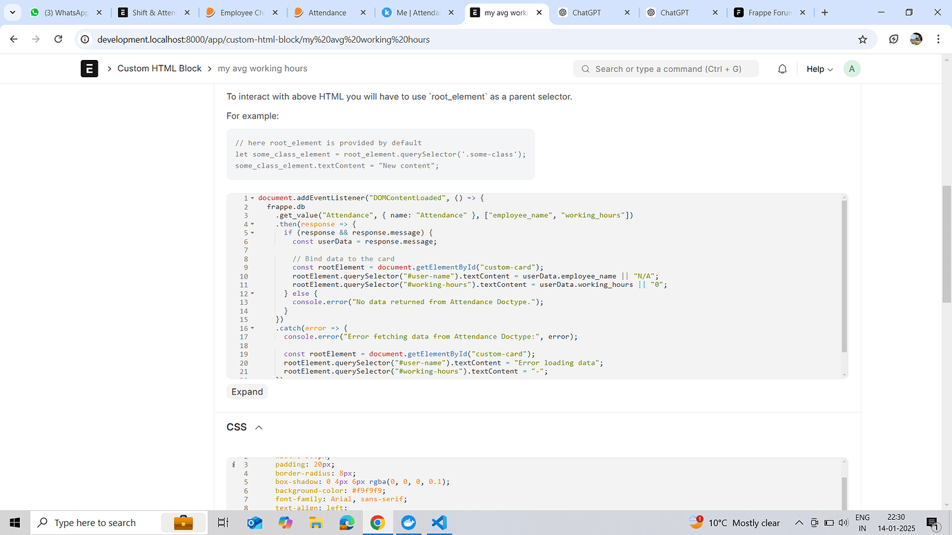Collapse code fold arrow at line 5
Viewport: 952px width, 535px height.
click(252, 233)
